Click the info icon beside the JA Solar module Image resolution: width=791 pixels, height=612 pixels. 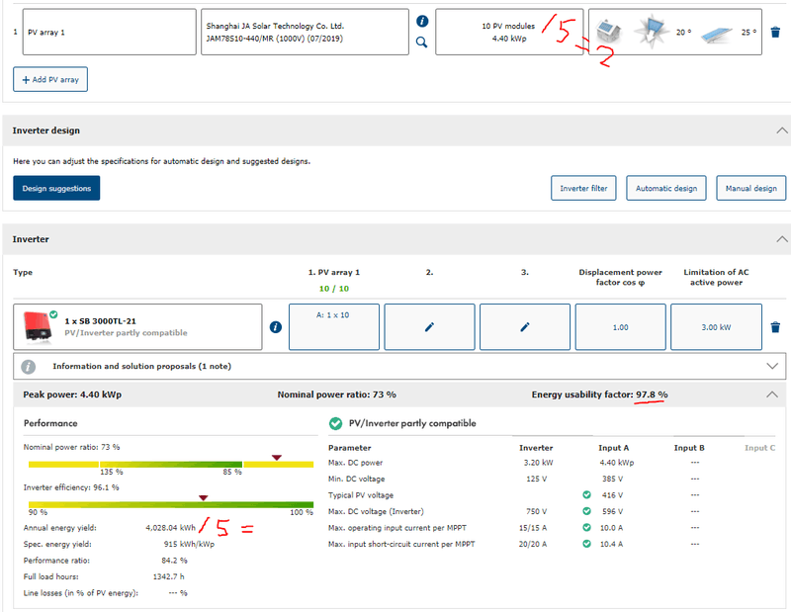click(422, 21)
